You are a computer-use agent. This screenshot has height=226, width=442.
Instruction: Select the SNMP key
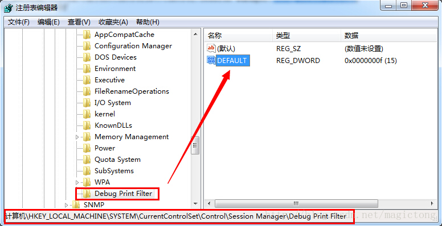(x=94, y=204)
